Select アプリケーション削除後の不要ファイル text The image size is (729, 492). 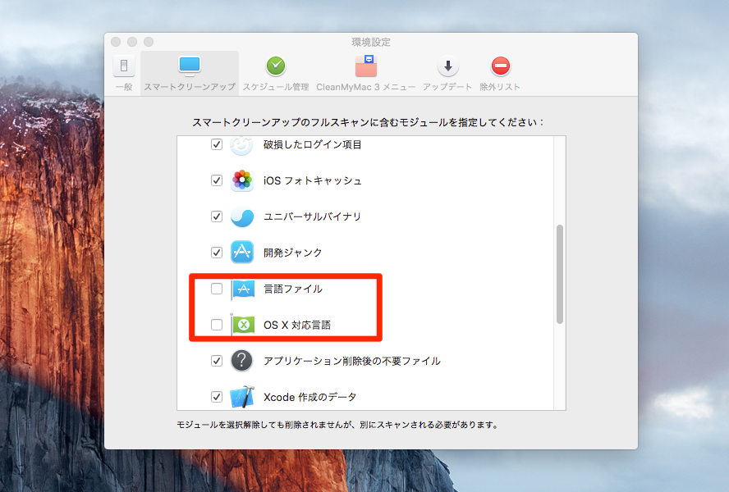coord(352,361)
